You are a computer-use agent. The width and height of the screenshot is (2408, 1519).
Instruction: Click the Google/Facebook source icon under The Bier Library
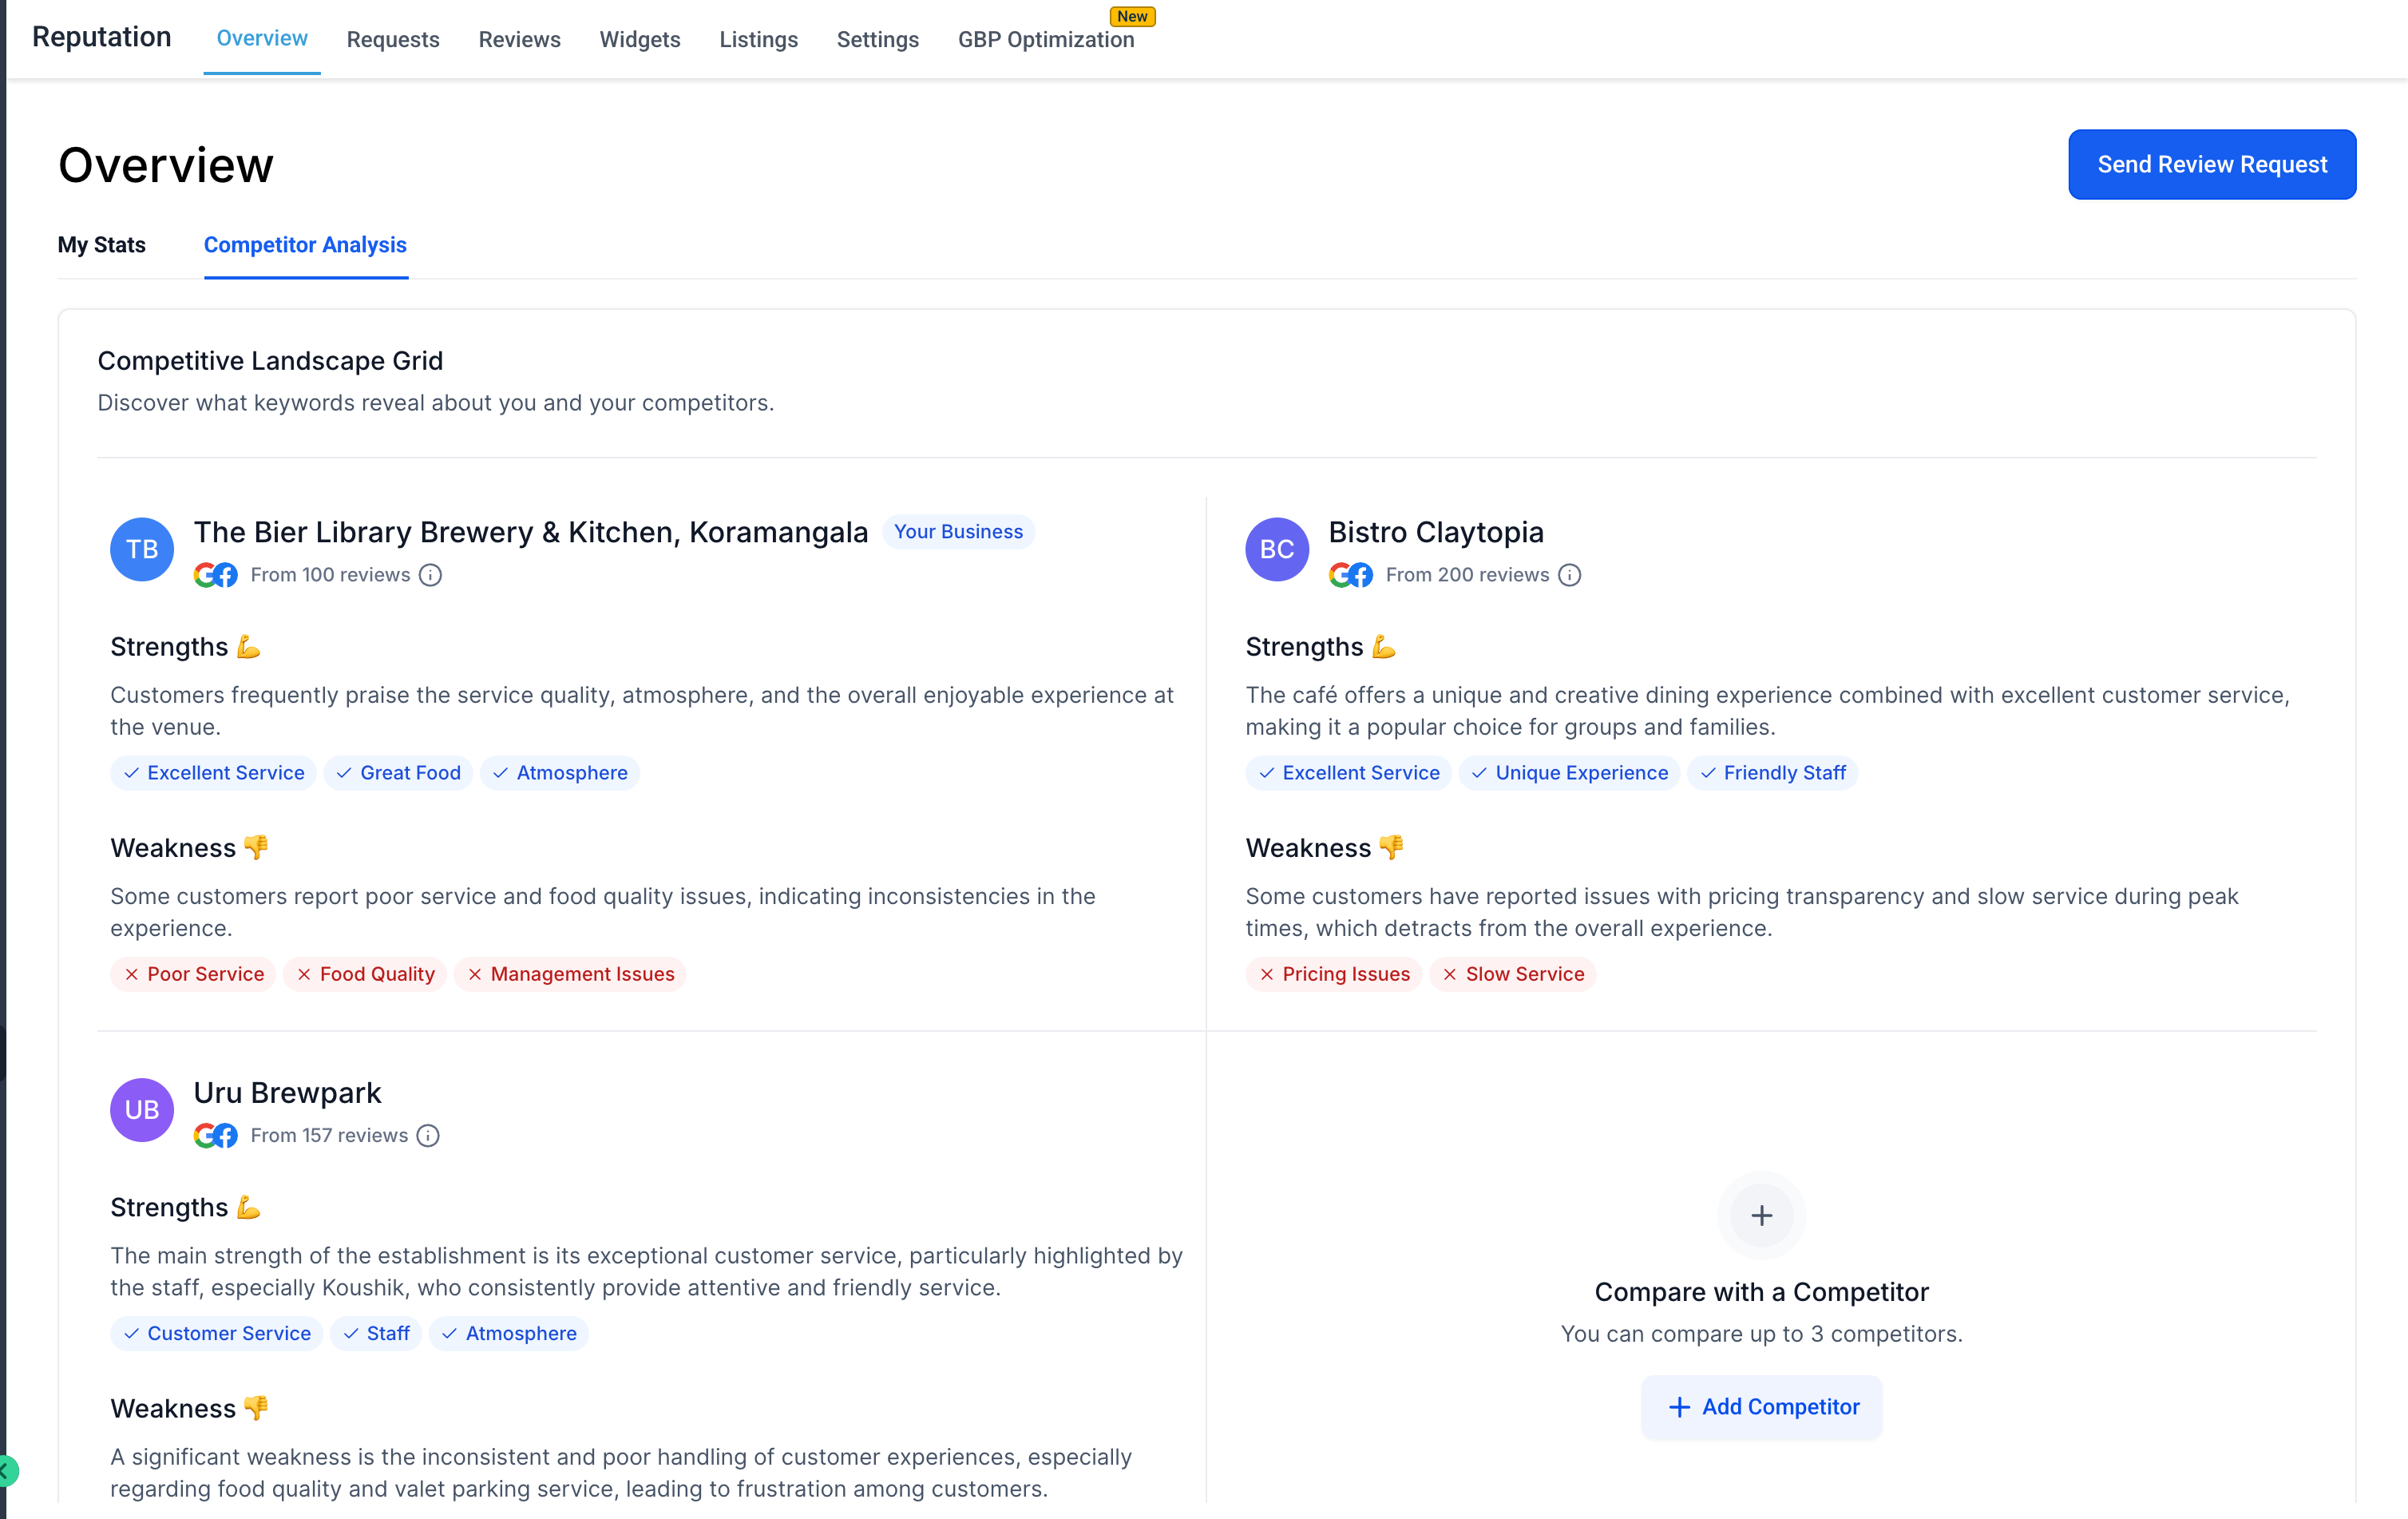coord(215,575)
